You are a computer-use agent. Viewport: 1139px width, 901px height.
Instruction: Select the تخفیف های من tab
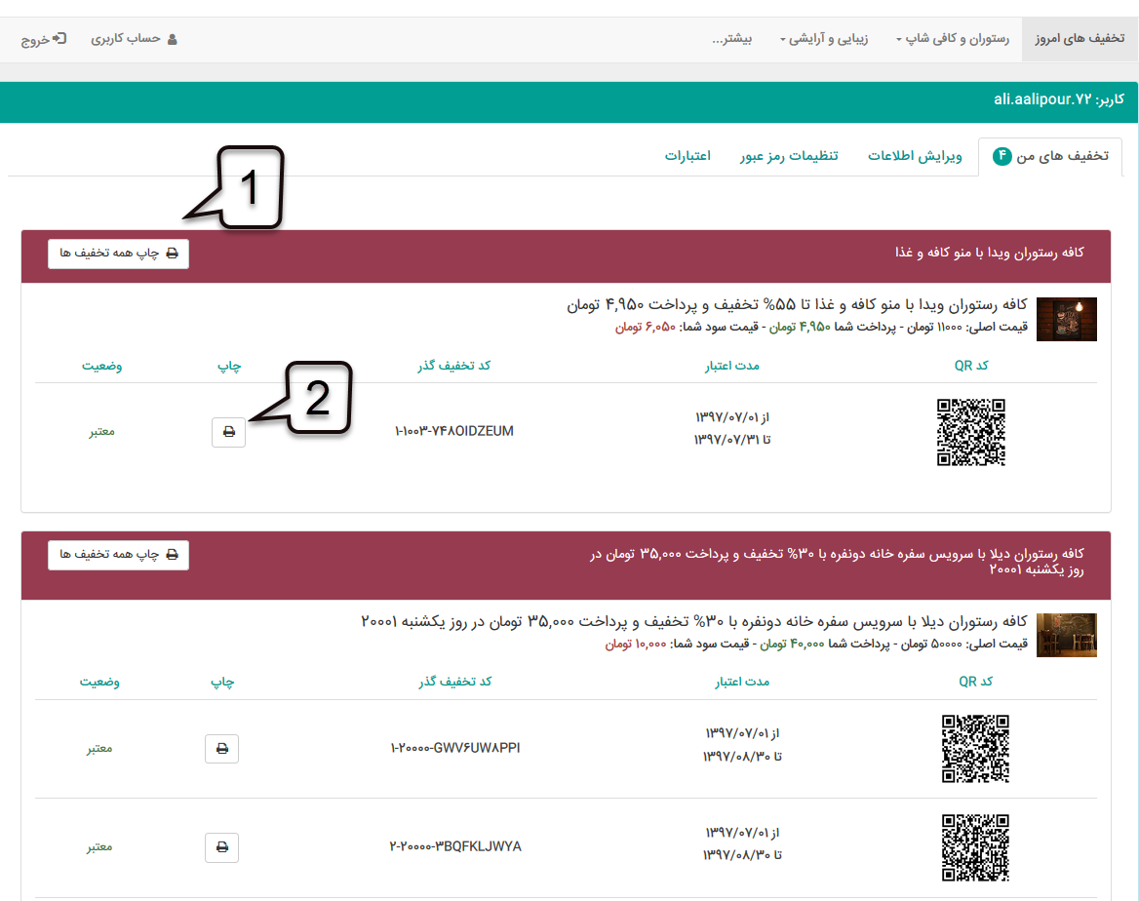click(1050, 157)
